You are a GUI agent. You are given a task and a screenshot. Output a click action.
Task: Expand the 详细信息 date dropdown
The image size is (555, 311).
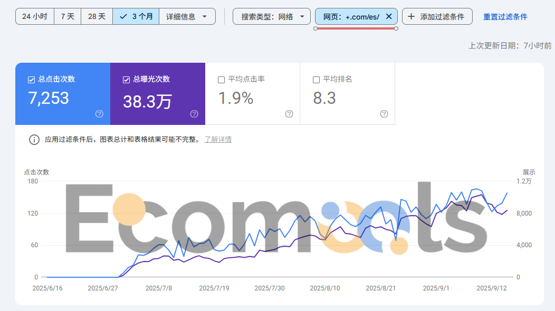[x=187, y=16]
